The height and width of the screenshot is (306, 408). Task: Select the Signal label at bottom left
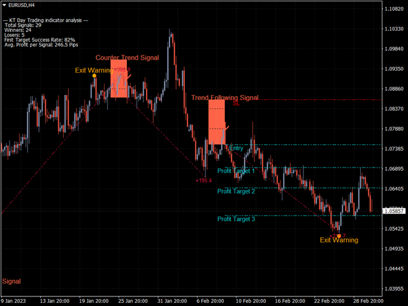point(11,281)
